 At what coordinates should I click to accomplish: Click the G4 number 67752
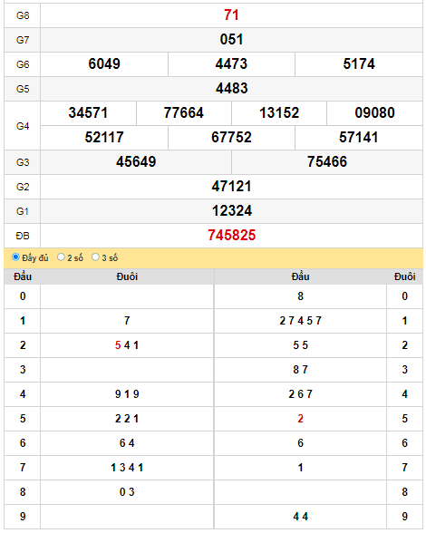coord(231,138)
